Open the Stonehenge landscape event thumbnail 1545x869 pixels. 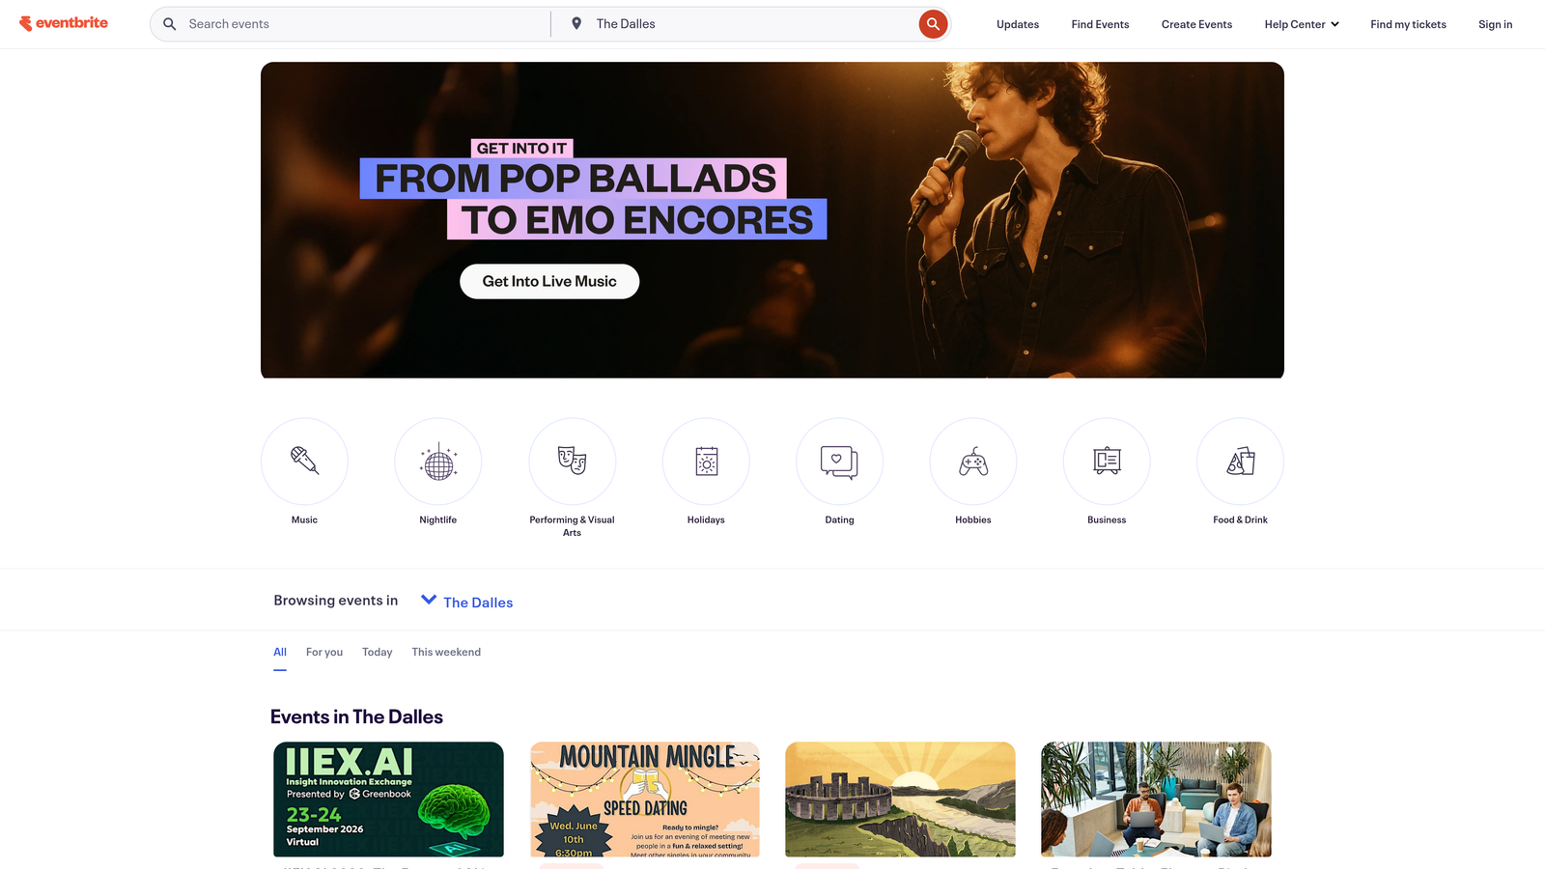point(900,799)
